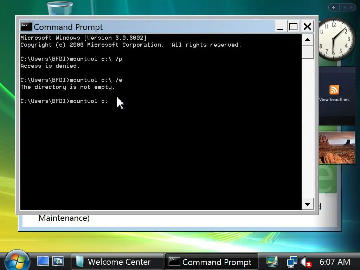Click 'The directory is not empty.' line
This screenshot has height=270, width=360.
(x=67, y=87)
